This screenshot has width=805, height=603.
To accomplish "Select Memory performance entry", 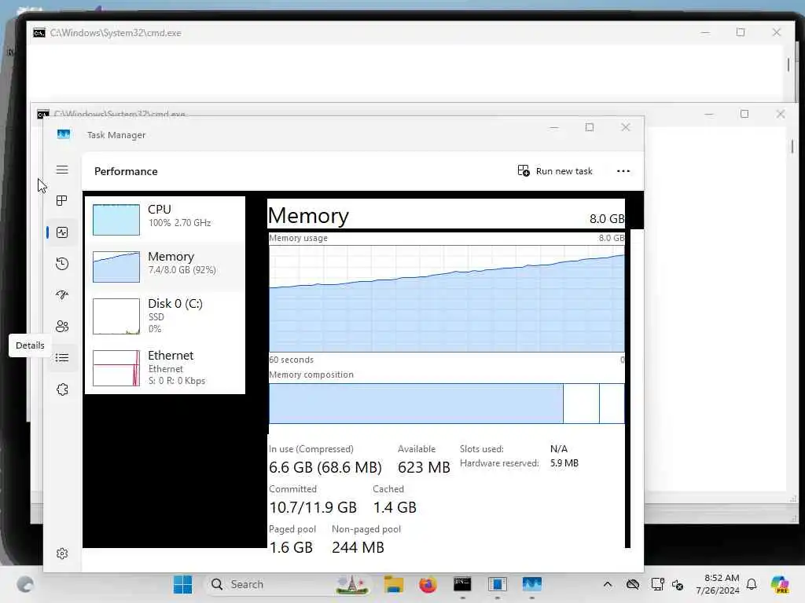I will (x=165, y=266).
